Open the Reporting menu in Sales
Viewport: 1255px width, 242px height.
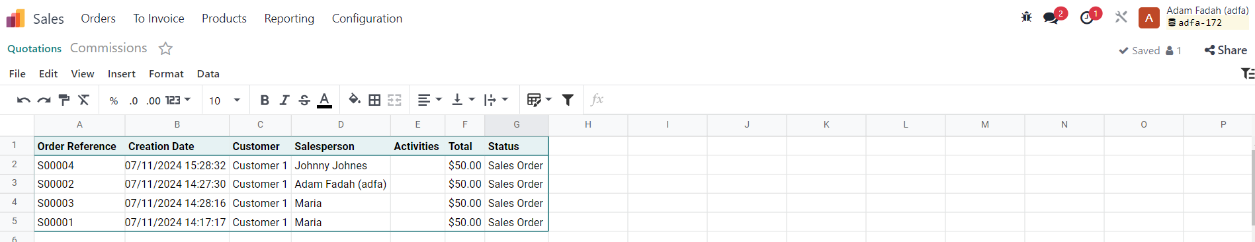click(289, 19)
